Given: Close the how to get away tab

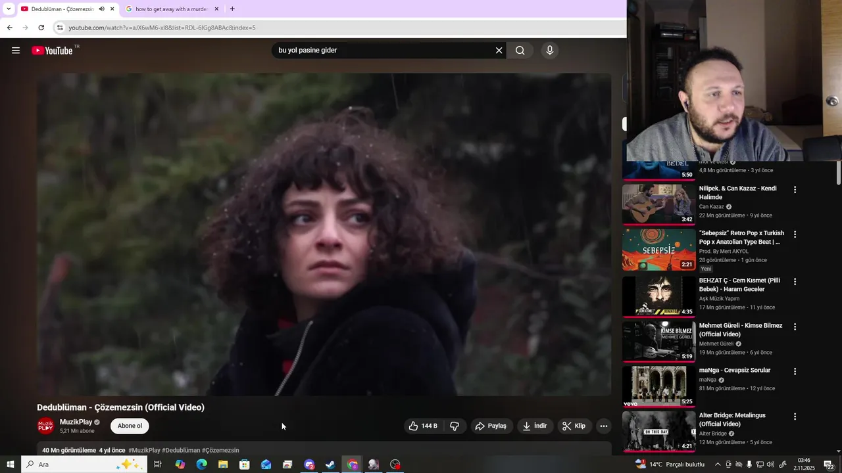Looking at the screenshot, I should [x=216, y=9].
